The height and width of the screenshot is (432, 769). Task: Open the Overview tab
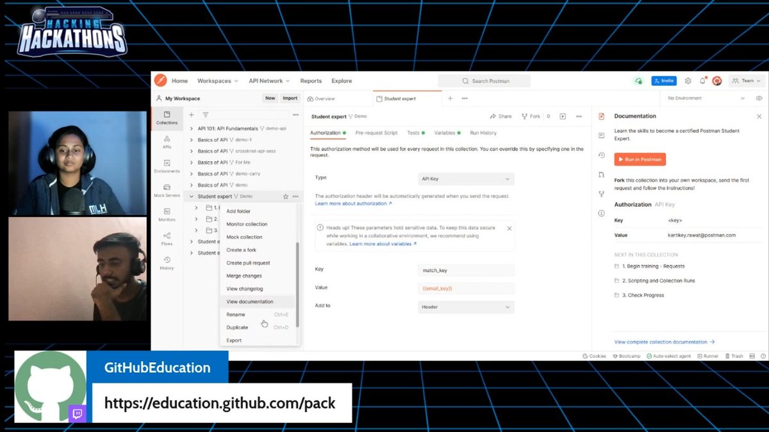[321, 99]
